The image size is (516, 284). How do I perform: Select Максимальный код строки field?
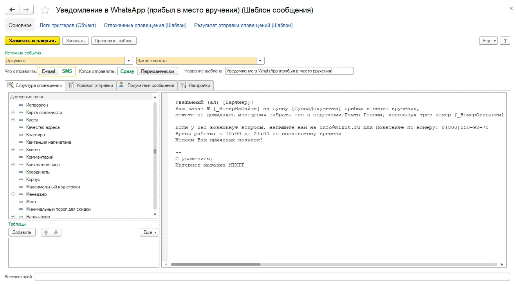(x=53, y=187)
